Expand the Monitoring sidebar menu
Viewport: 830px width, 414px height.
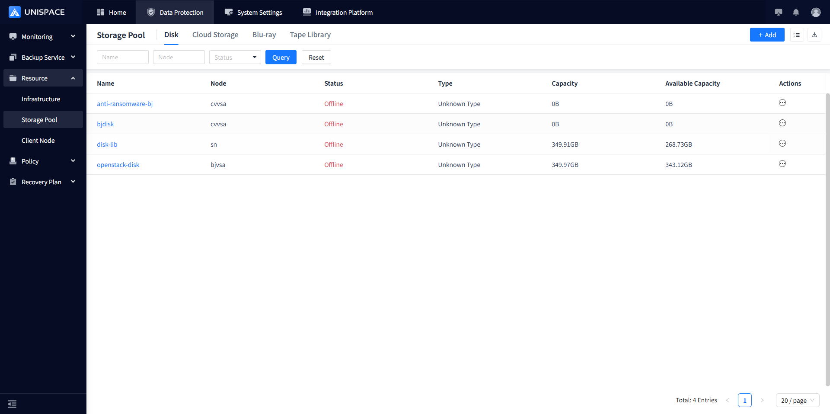tap(42, 36)
